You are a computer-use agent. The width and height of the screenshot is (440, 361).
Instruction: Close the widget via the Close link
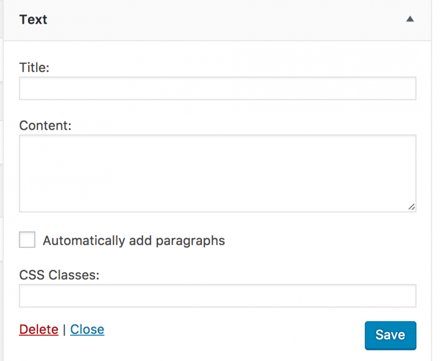tap(87, 330)
